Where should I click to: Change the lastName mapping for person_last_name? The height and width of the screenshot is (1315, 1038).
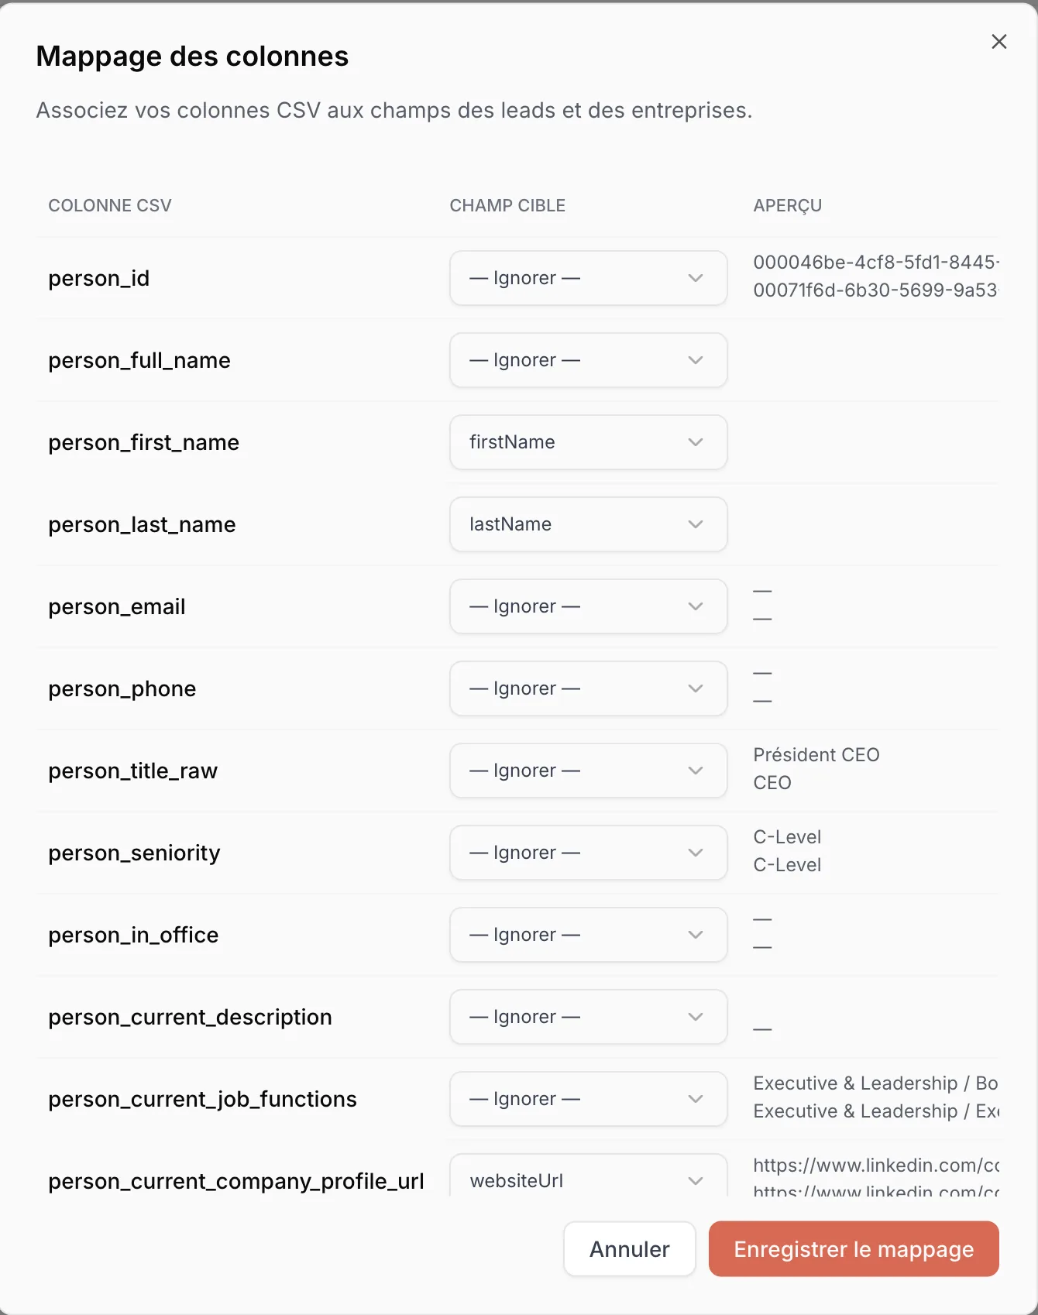coord(589,524)
